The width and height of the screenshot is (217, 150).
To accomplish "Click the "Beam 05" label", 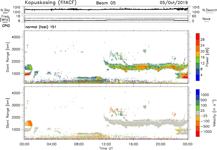I will pyautogui.click(x=106, y=3).
